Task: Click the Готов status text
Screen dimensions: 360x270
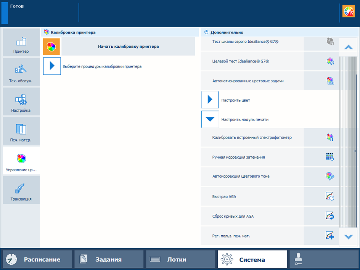Action: [17, 6]
